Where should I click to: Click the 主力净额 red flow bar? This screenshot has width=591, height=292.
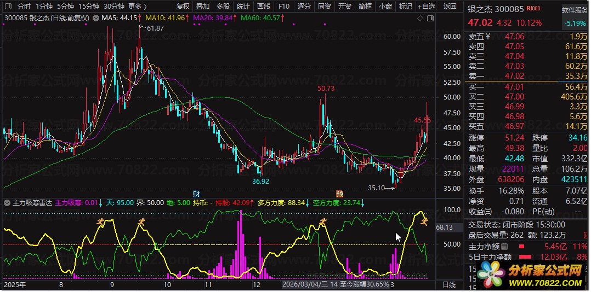pyautogui.click(x=522, y=247)
